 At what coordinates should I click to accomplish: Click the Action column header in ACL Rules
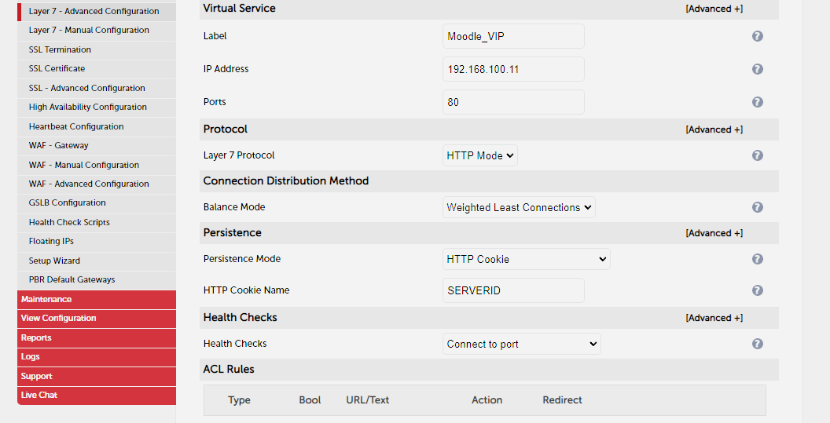pyautogui.click(x=487, y=400)
